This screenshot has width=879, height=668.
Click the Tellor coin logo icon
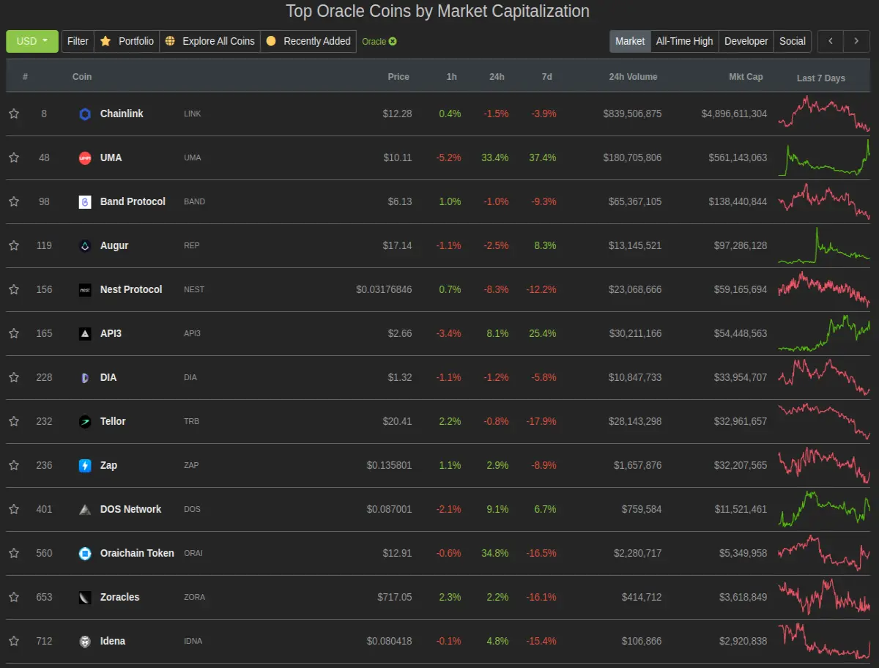point(85,422)
